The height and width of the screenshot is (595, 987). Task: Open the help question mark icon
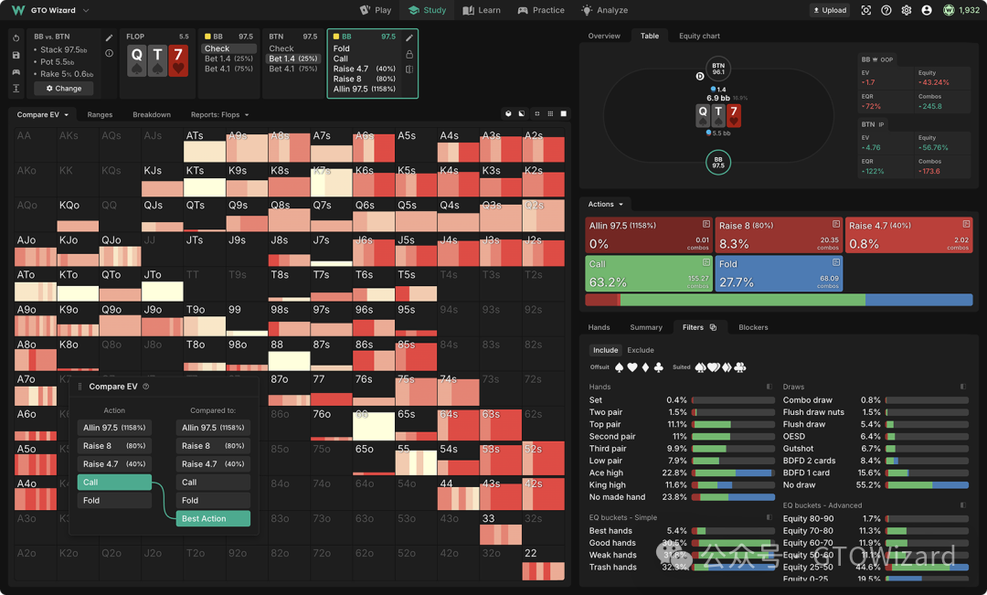click(886, 10)
